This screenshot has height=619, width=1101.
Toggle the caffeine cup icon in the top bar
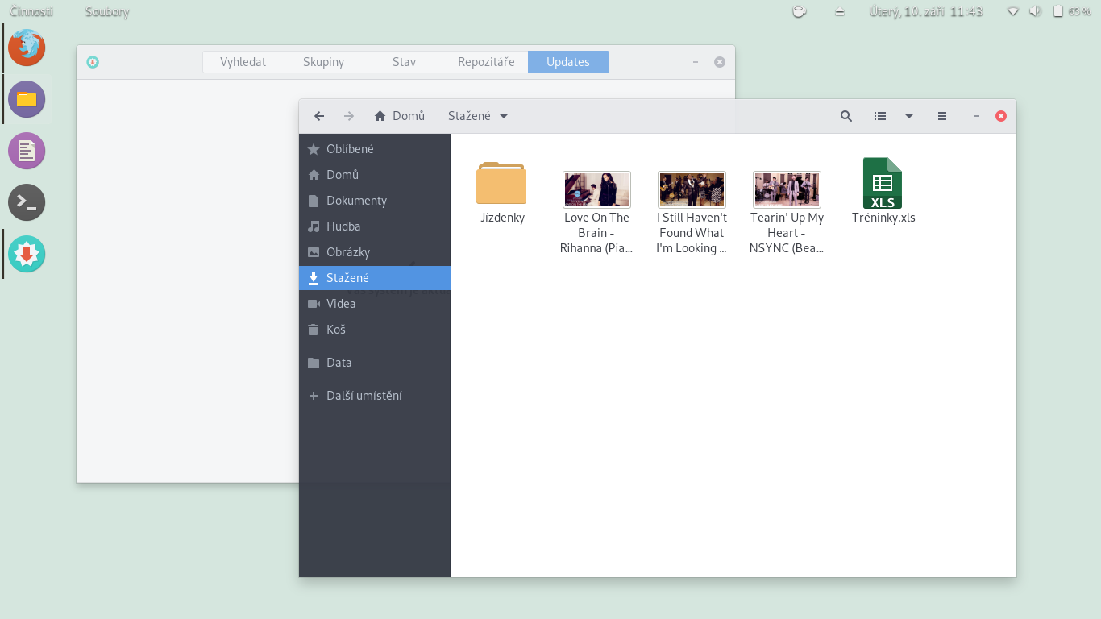pos(799,11)
